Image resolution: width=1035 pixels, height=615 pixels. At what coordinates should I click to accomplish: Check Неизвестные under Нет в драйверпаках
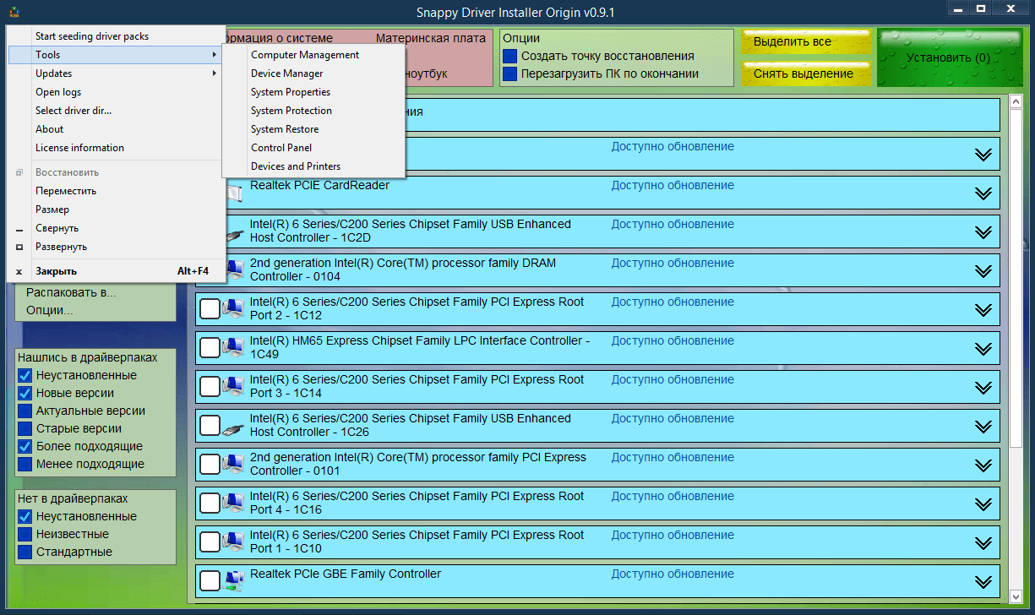(25, 534)
